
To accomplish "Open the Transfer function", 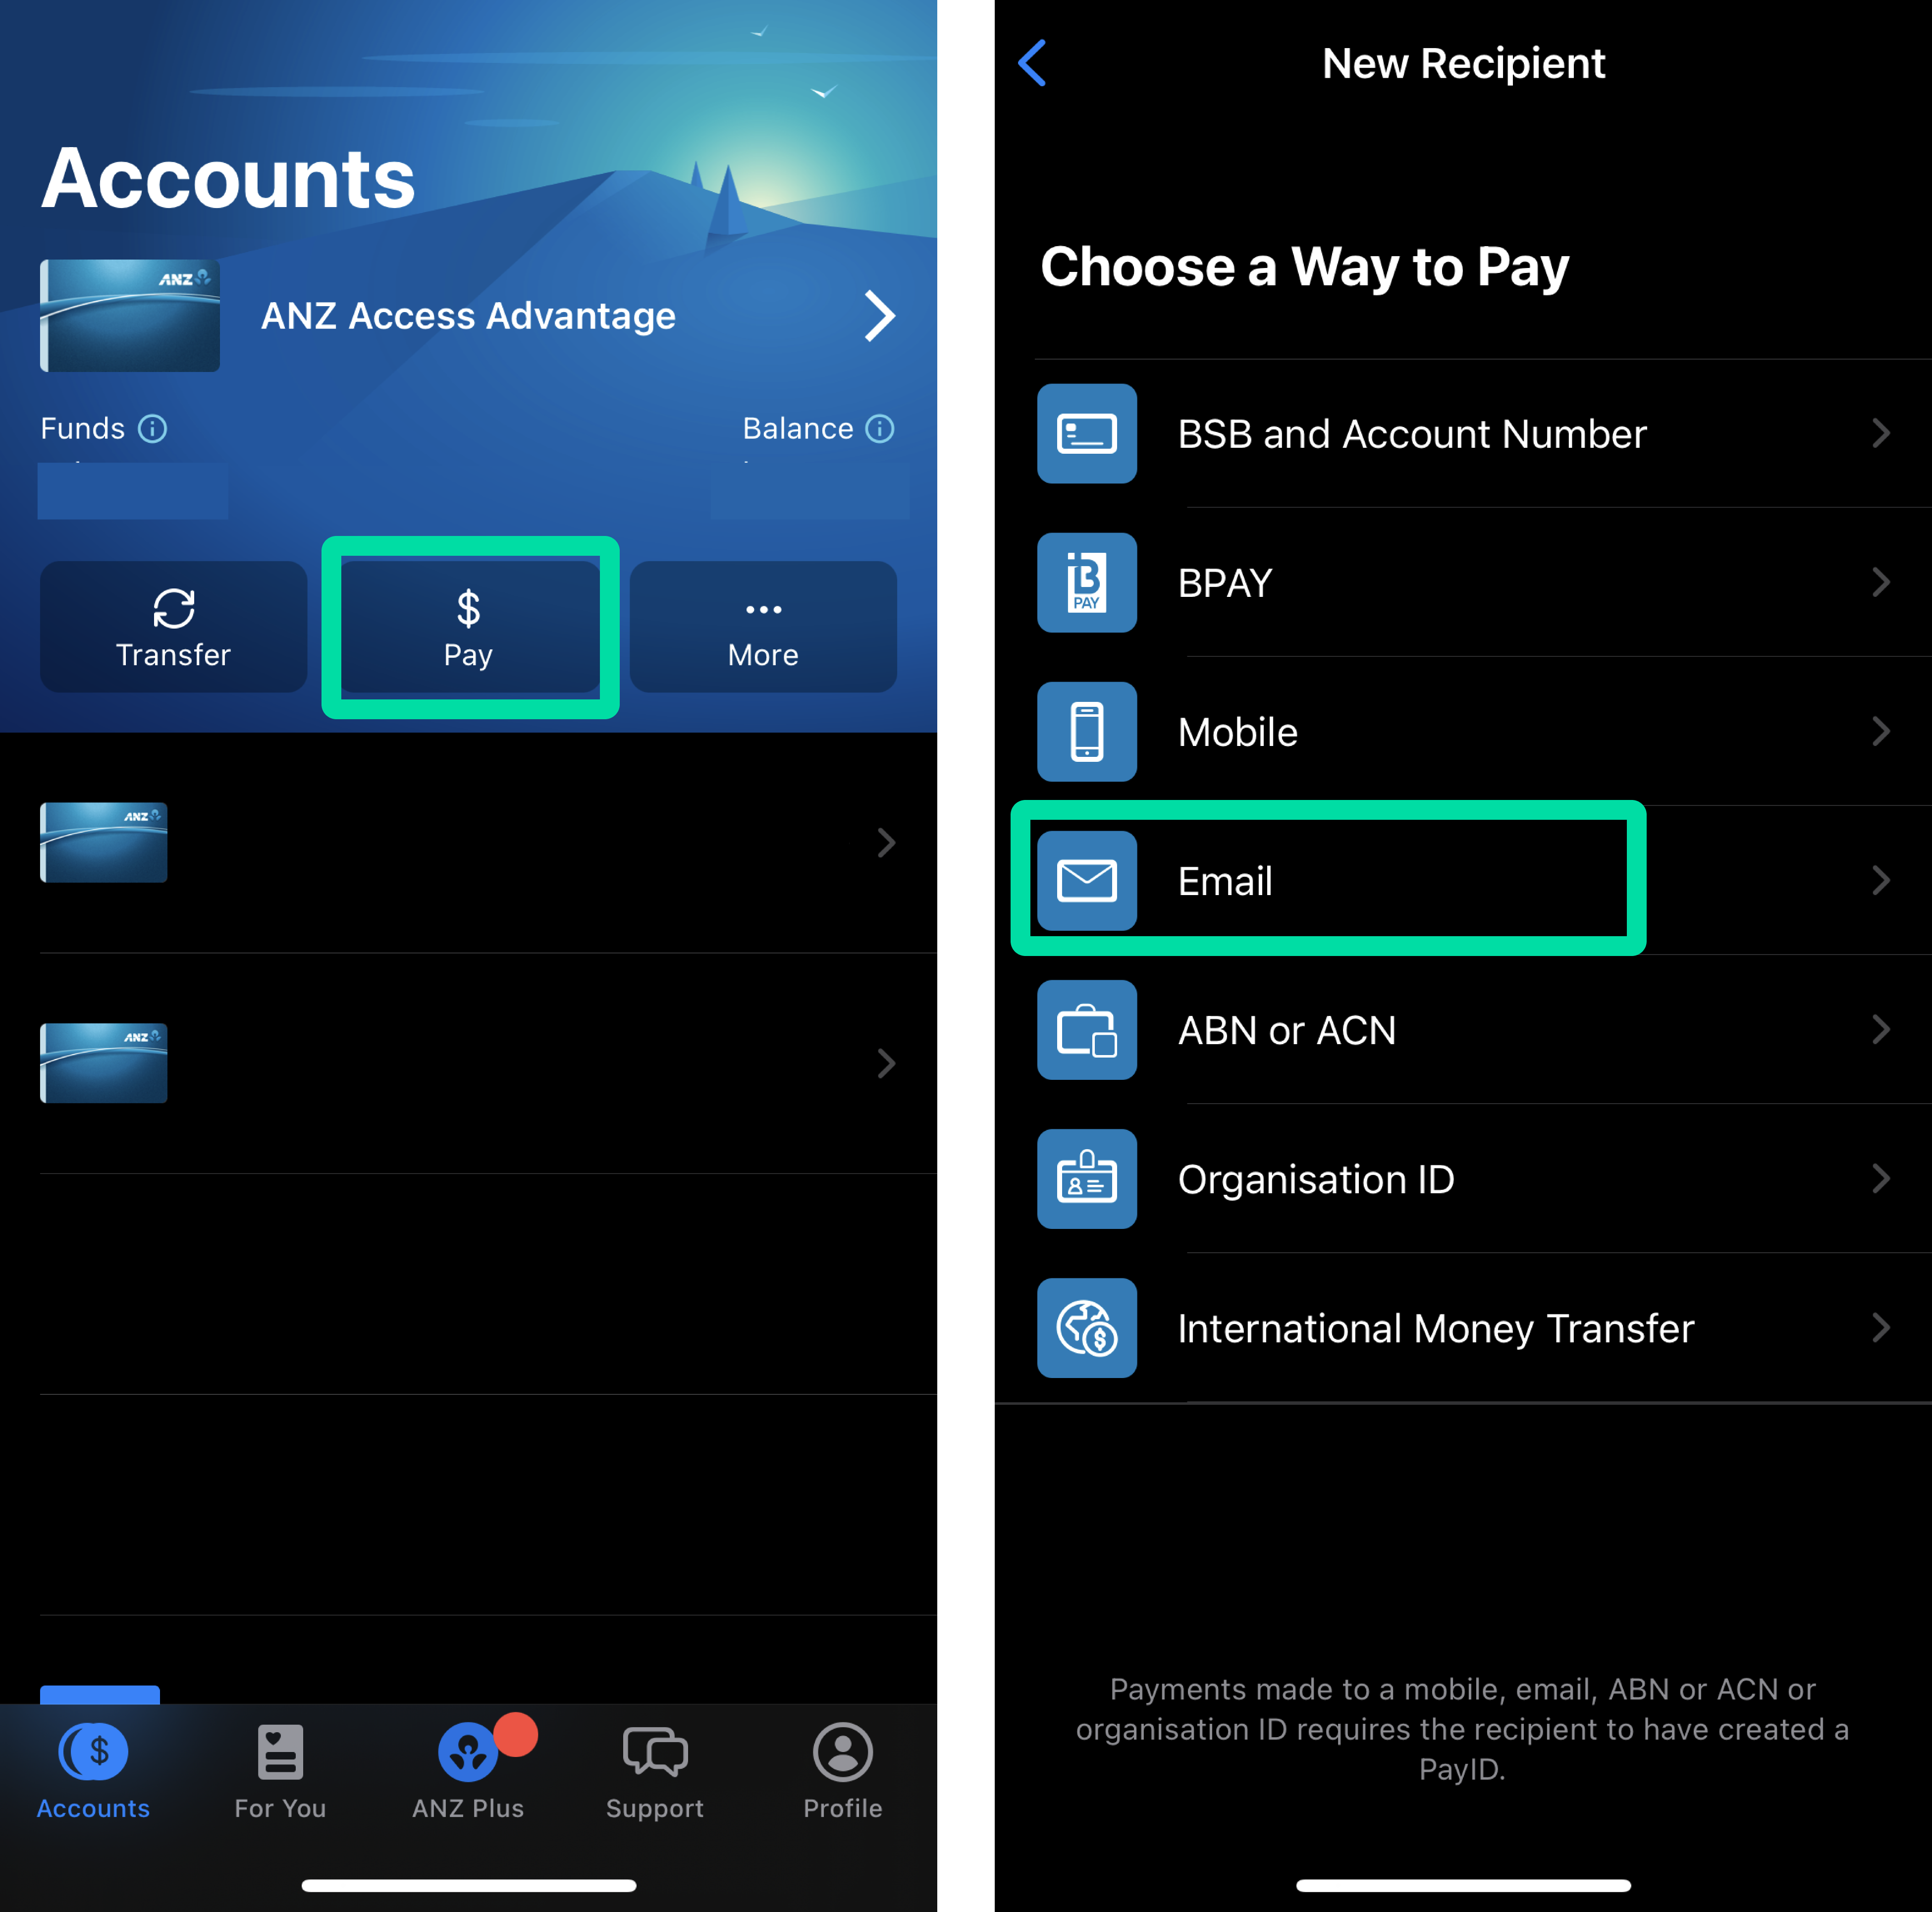I will [x=173, y=627].
